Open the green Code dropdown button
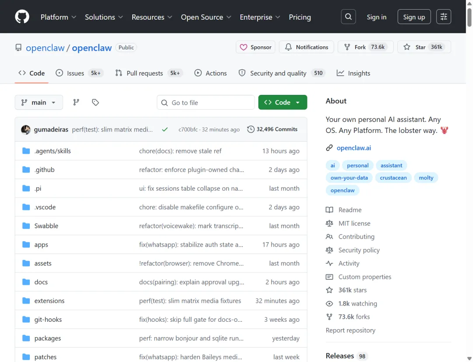The image size is (473, 362). 282,102
